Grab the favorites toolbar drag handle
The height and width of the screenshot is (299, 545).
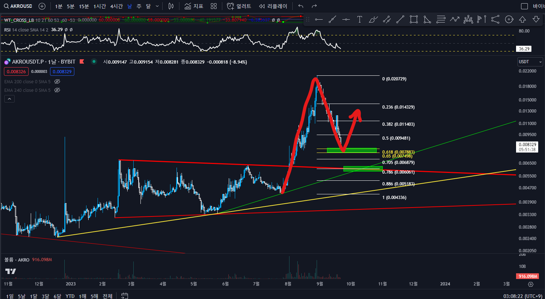[x=308, y=19]
